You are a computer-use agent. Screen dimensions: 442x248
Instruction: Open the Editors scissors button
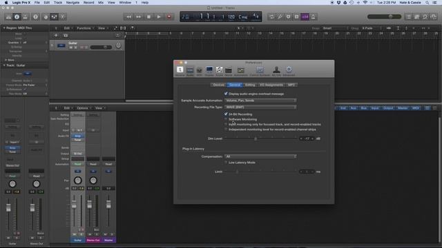[63, 17]
